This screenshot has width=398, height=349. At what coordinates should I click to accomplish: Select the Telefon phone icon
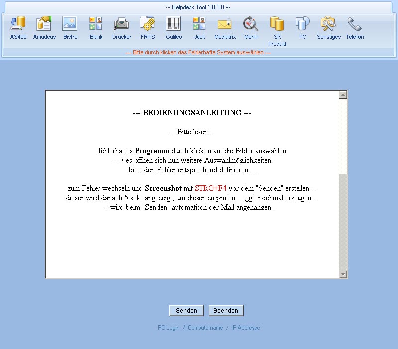[355, 24]
